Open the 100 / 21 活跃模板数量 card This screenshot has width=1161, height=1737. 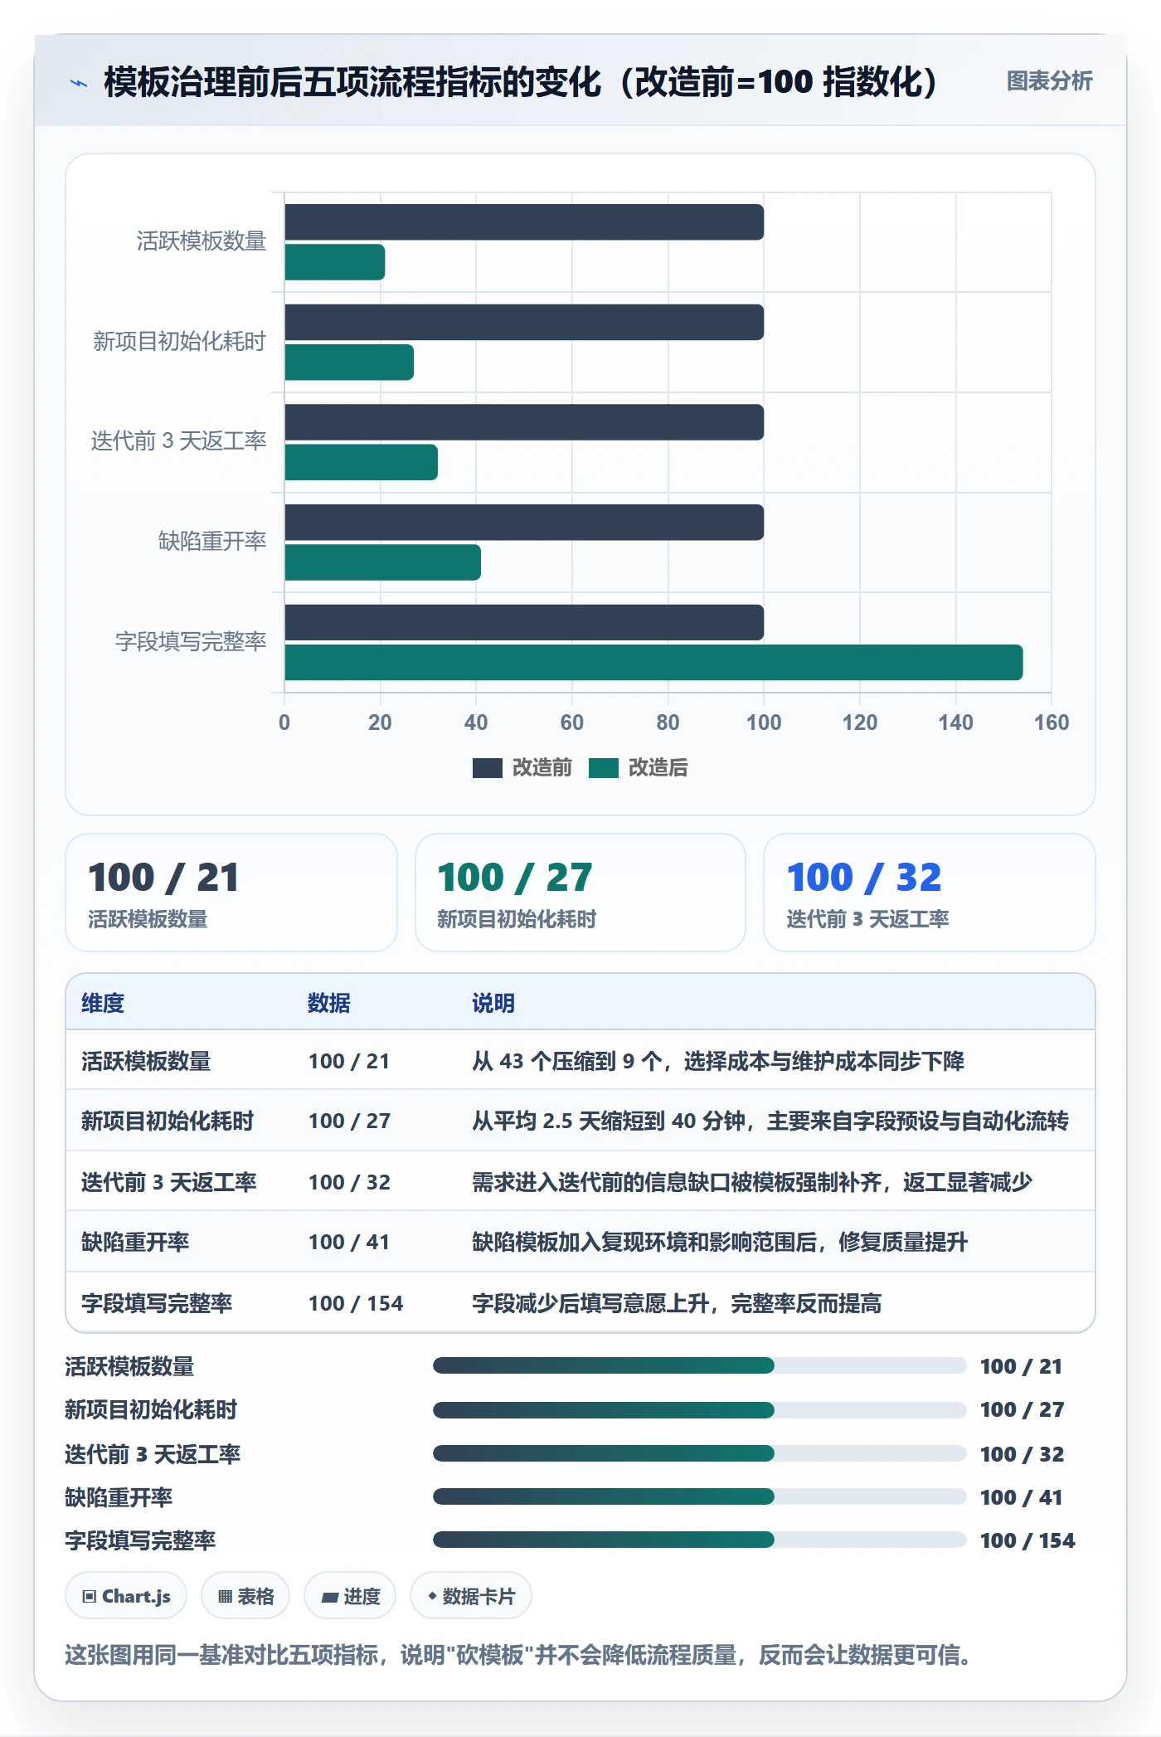231,893
